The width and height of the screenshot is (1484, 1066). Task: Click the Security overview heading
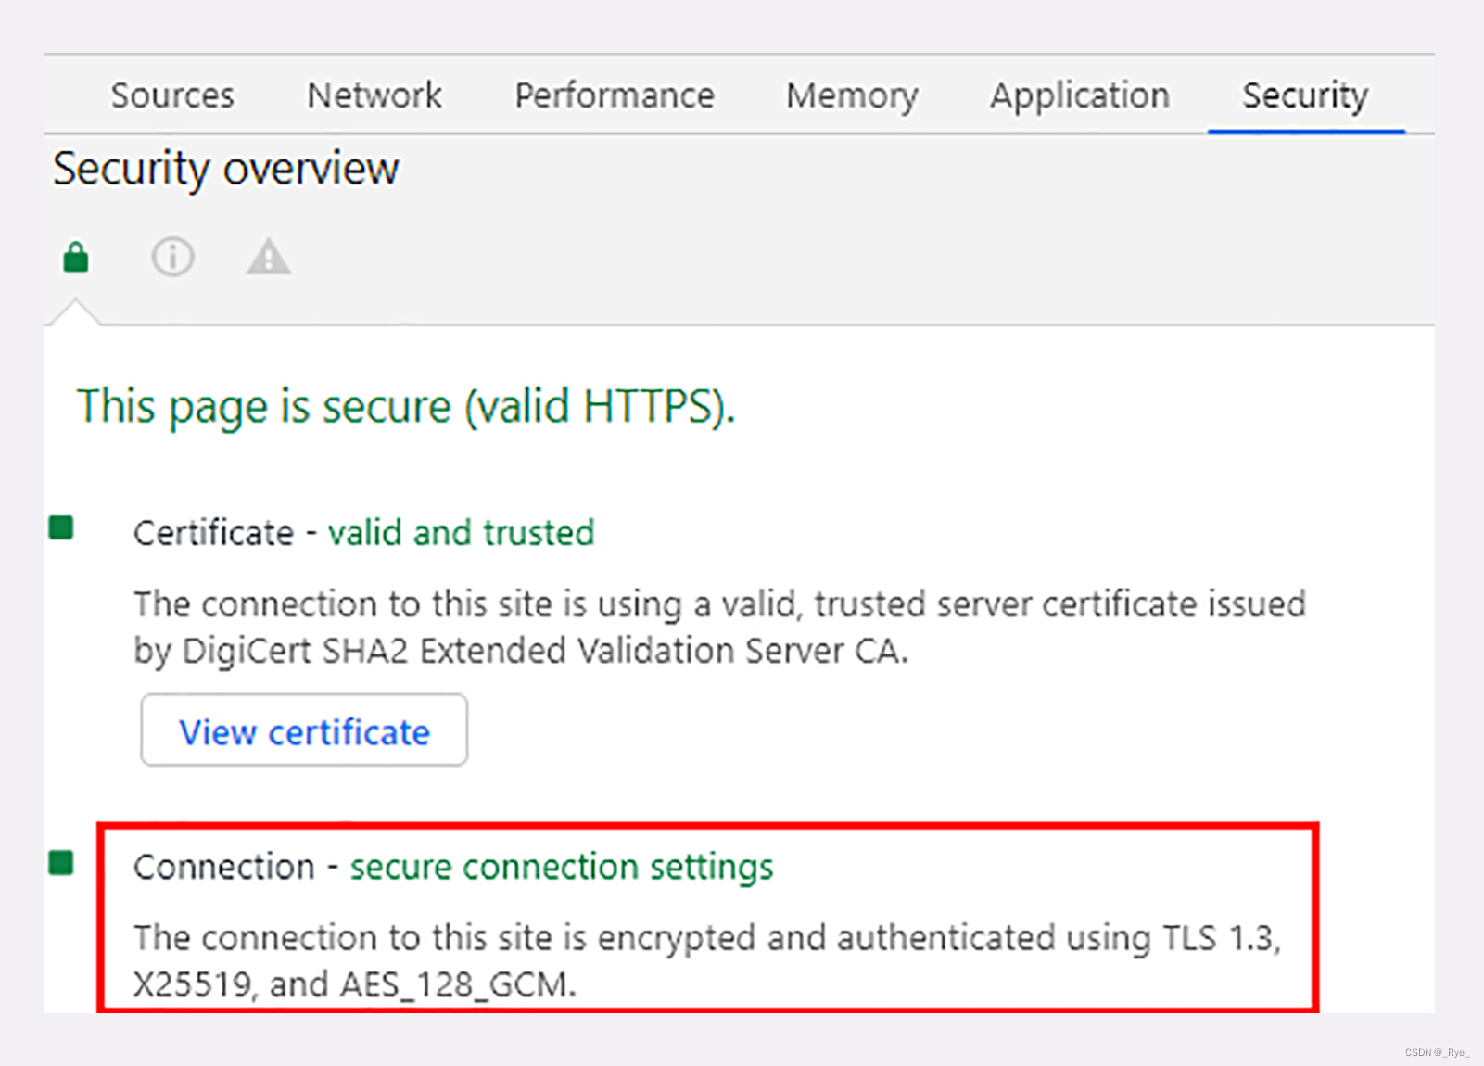225,169
